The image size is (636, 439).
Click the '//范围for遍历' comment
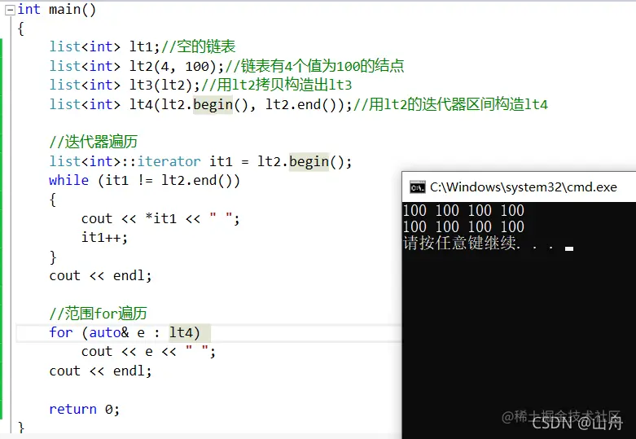click(98, 314)
